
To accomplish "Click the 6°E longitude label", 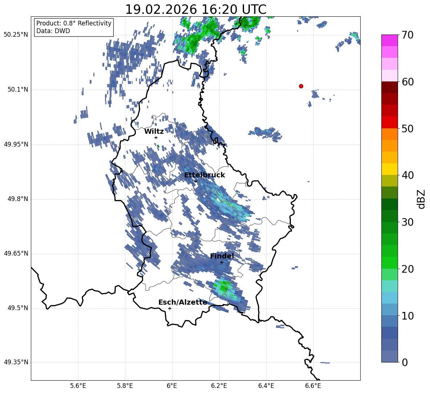I will tap(172, 386).
